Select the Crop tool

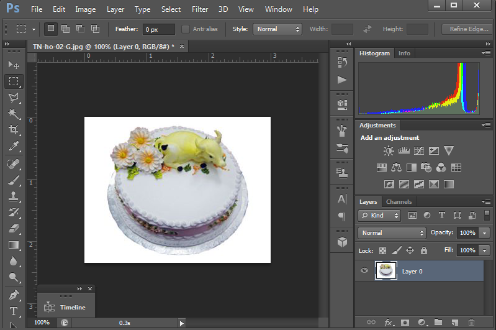14,130
